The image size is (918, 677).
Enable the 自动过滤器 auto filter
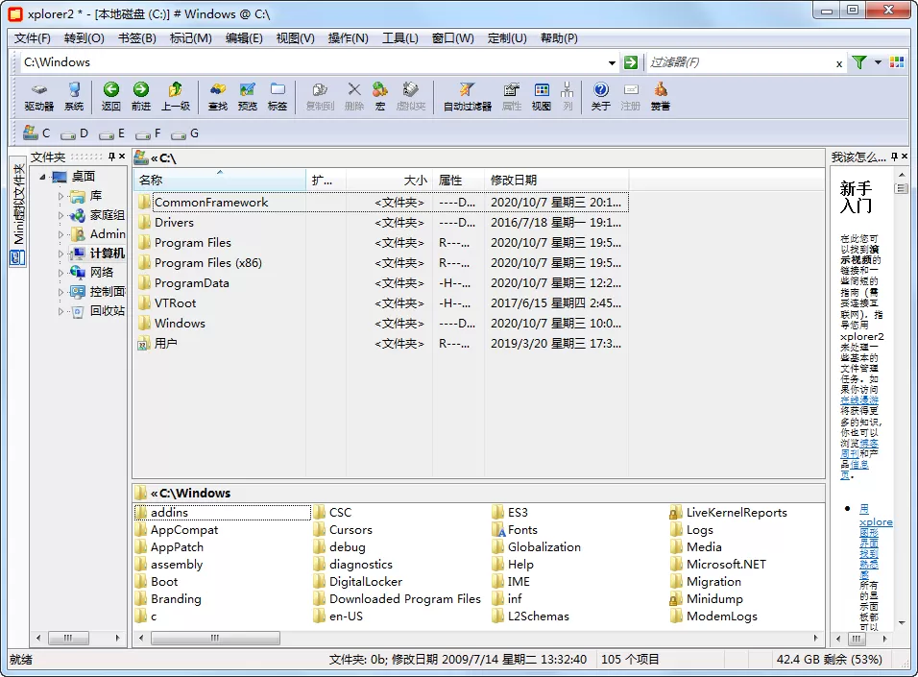(x=467, y=97)
